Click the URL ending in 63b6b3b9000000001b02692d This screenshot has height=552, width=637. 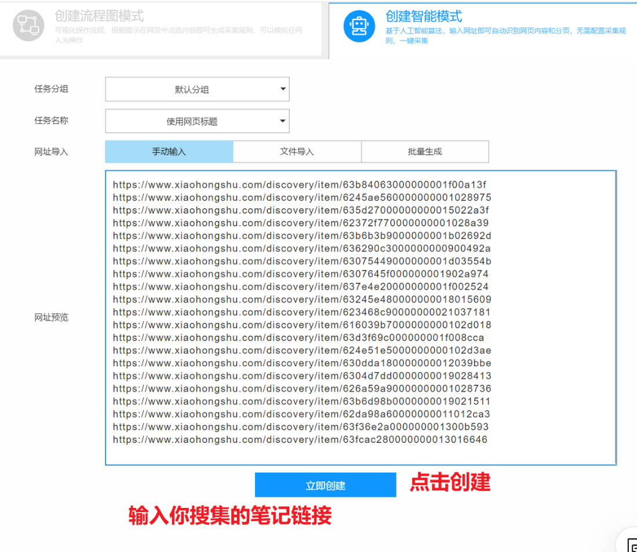point(302,236)
